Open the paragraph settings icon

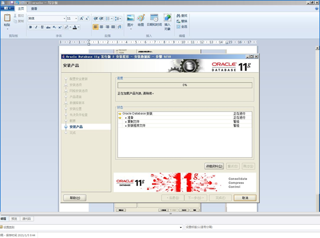coord(119,27)
